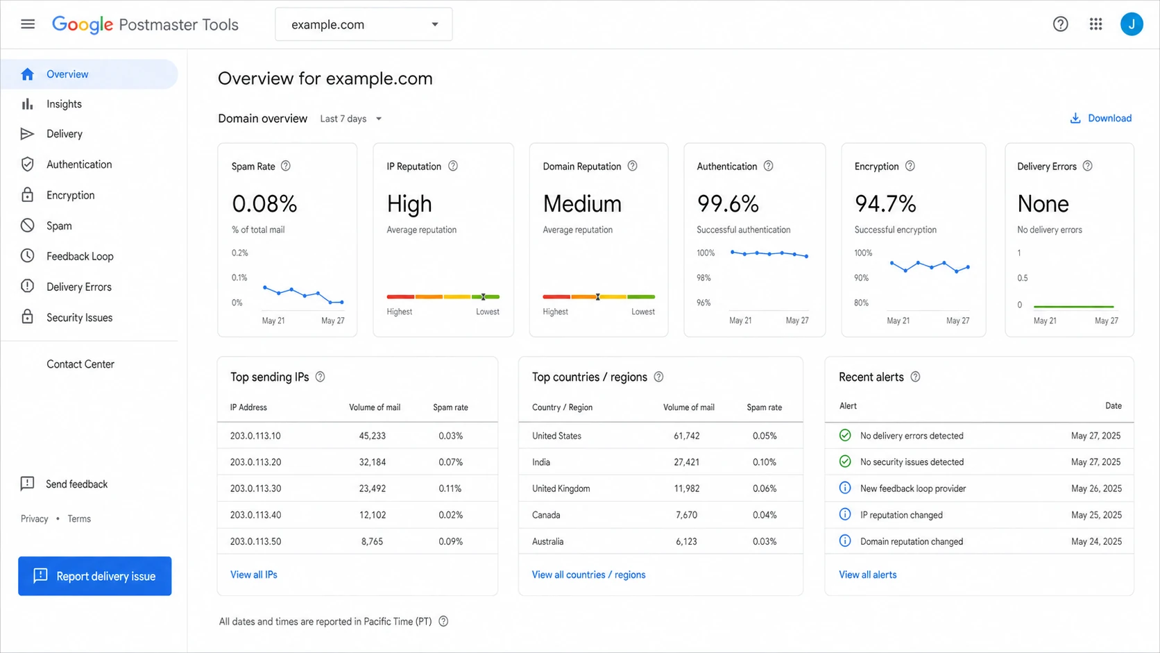Open the example.com domain selector
Viewport: 1160px width, 653px height.
click(x=364, y=24)
